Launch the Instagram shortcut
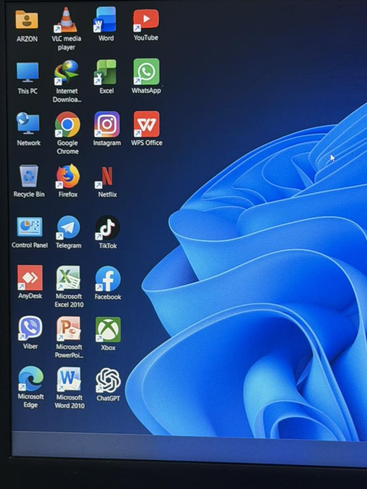 pos(107,124)
